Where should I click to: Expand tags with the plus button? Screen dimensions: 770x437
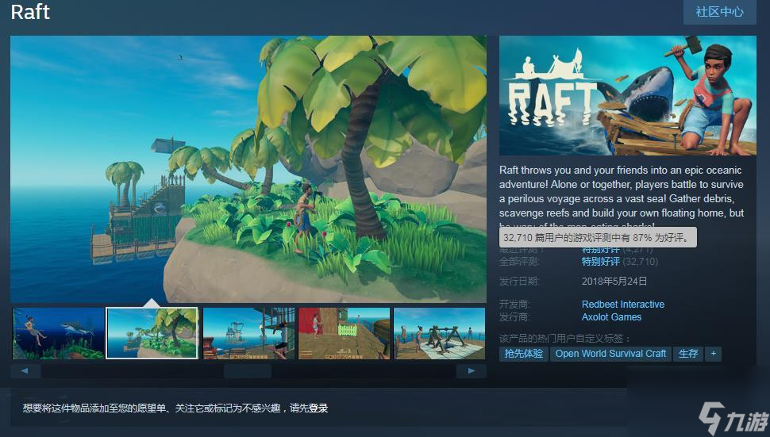point(713,354)
